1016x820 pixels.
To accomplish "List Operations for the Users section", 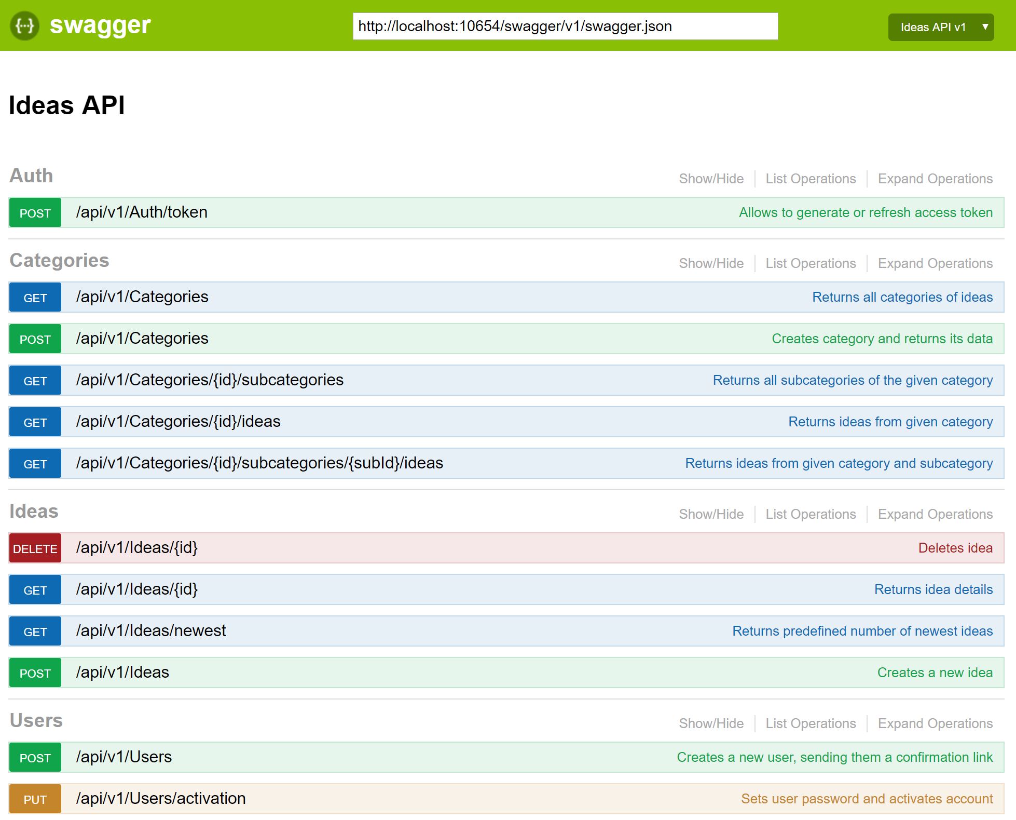I will tap(811, 723).
